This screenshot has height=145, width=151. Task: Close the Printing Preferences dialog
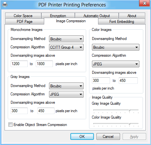point(145,3)
